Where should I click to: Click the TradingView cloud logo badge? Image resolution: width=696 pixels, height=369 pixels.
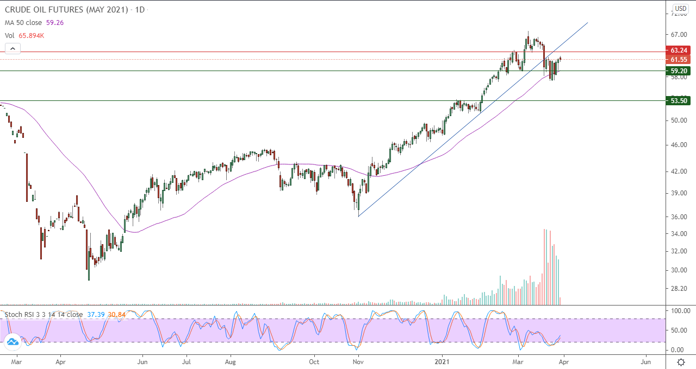[x=12, y=342]
